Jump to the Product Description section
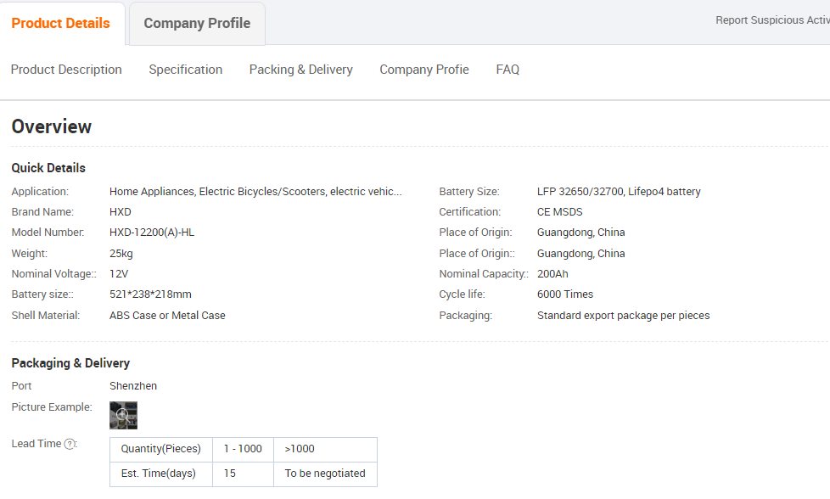Viewport: 830px width, 499px height. [x=66, y=70]
